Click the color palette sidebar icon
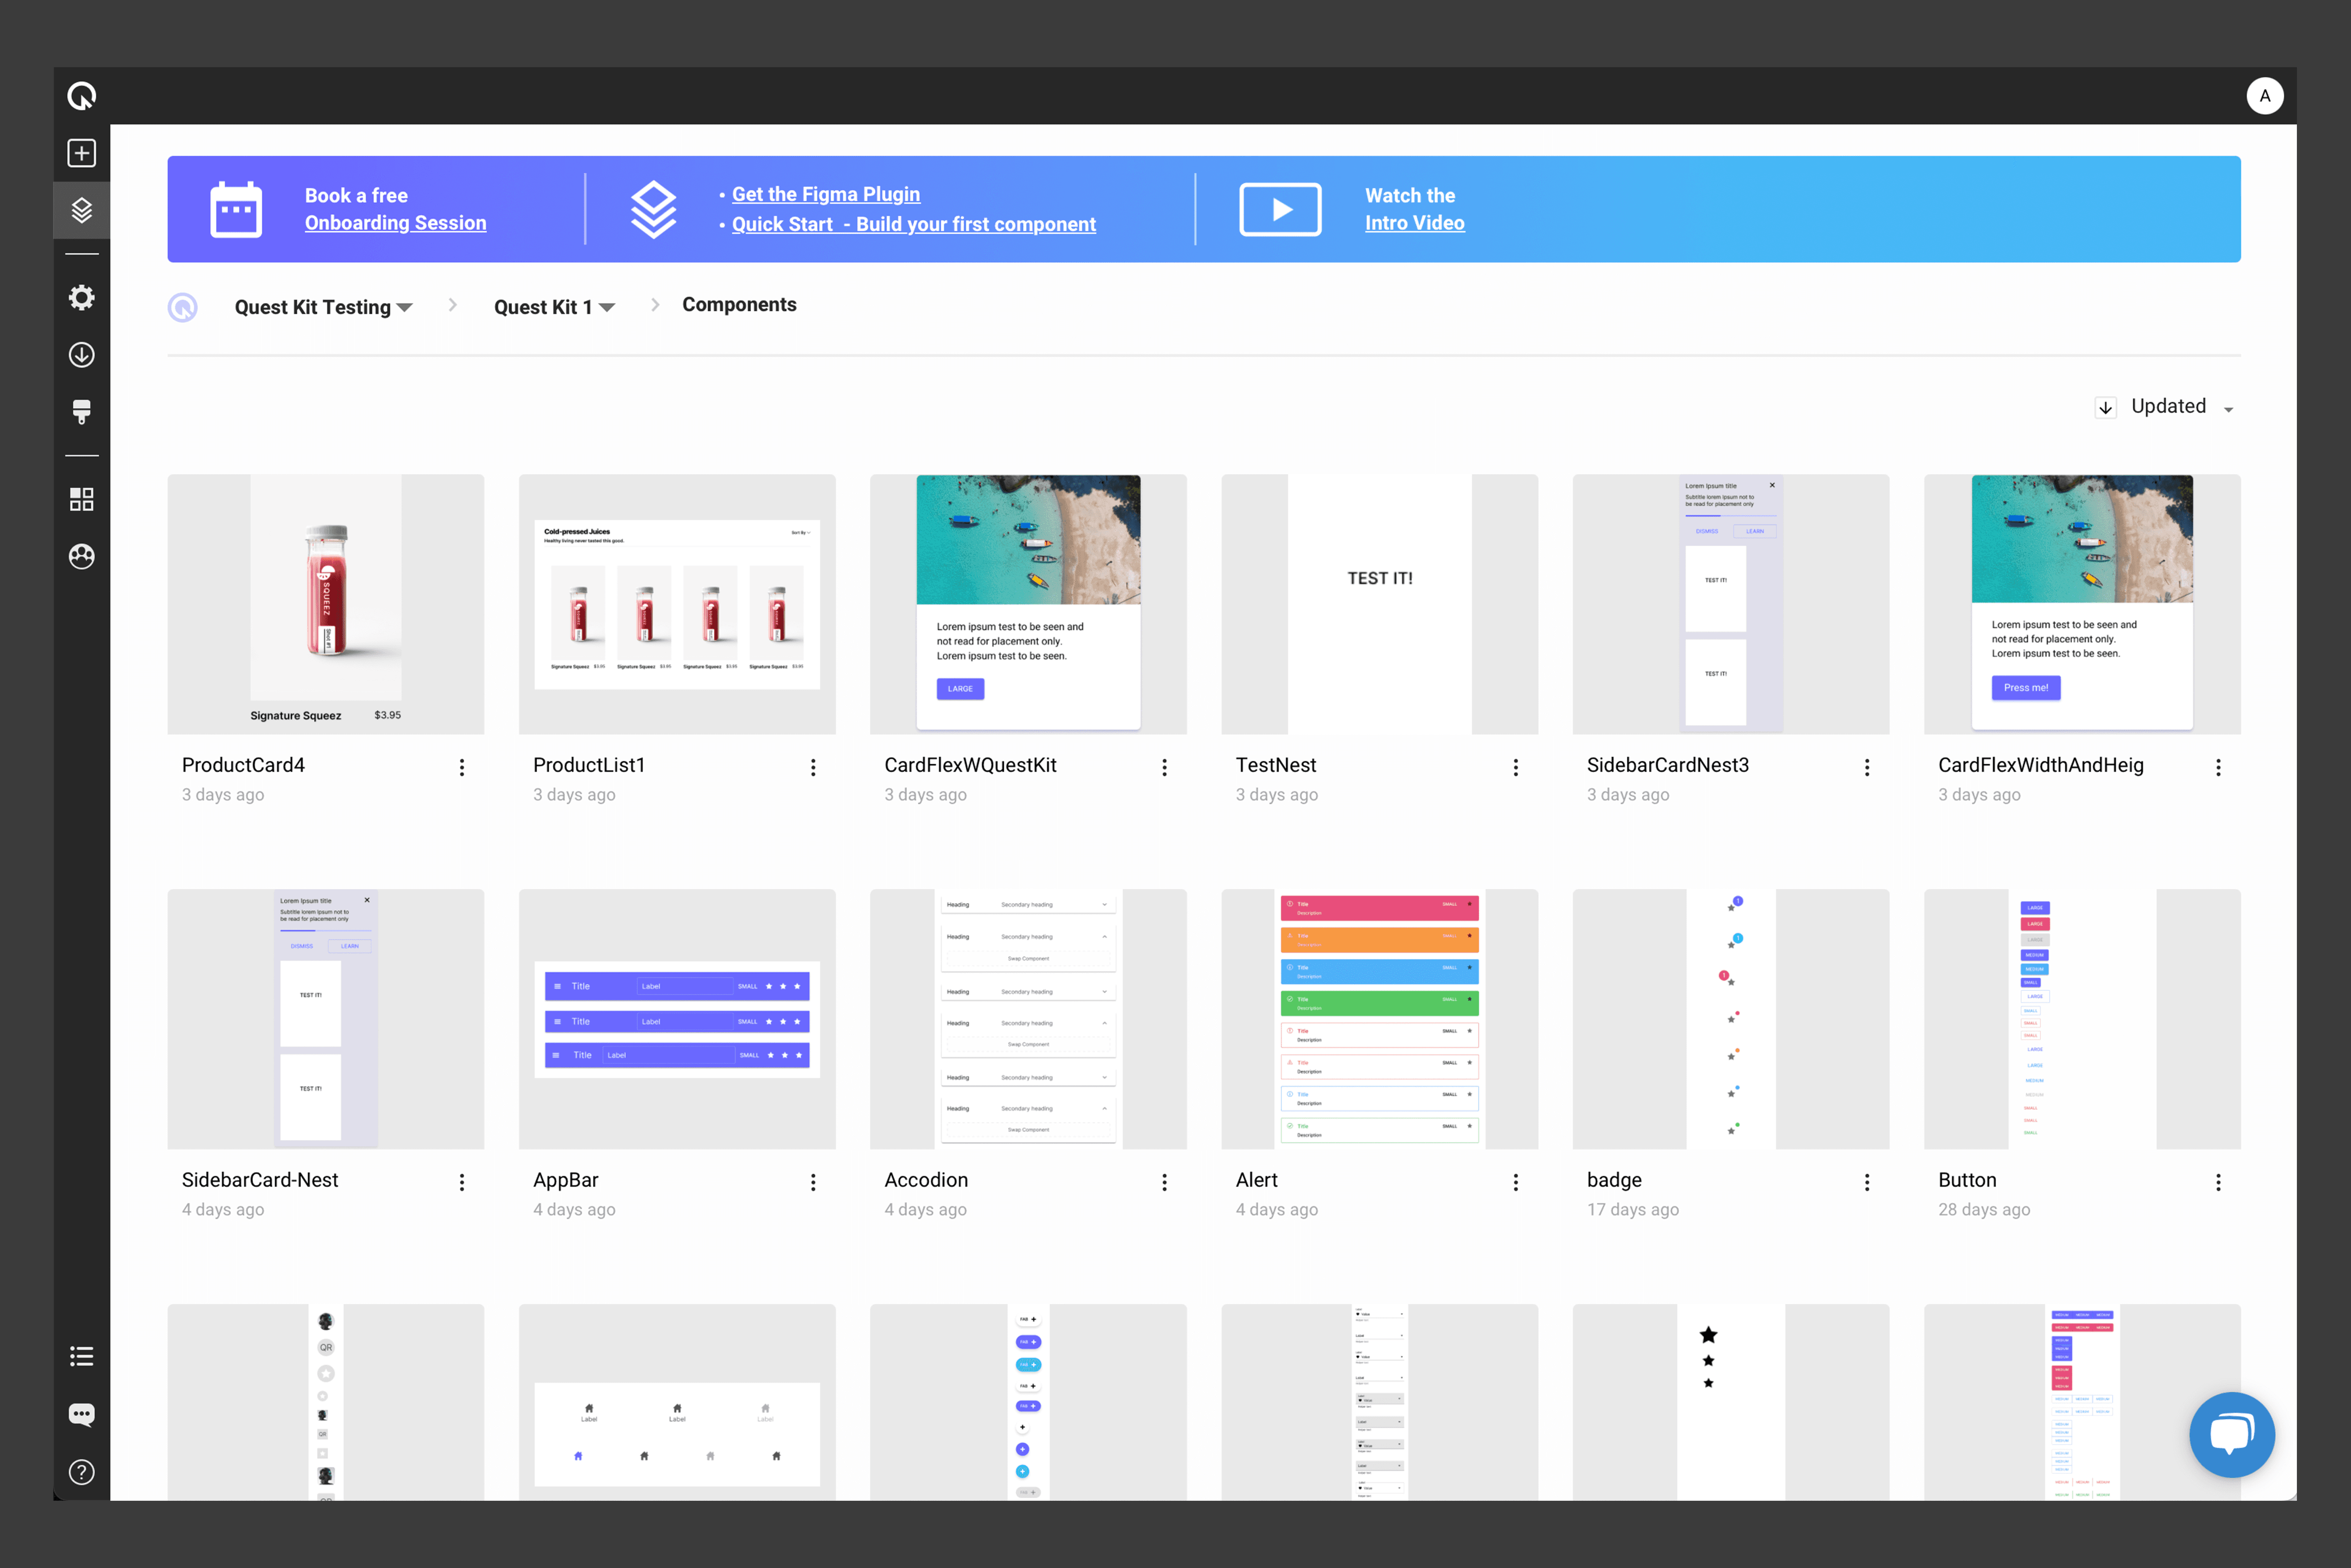Viewport: 2351px width, 1568px height. coord(81,556)
